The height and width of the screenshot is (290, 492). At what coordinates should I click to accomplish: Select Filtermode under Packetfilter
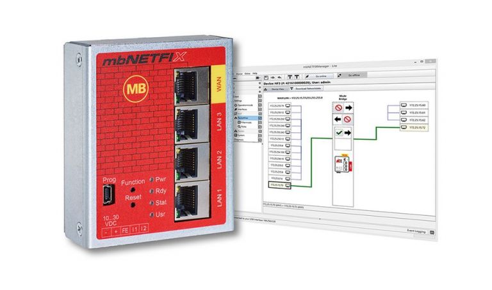[x=246, y=122]
